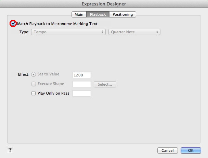Switch to the Main tab
The image size is (208, 158).
(x=79, y=14)
